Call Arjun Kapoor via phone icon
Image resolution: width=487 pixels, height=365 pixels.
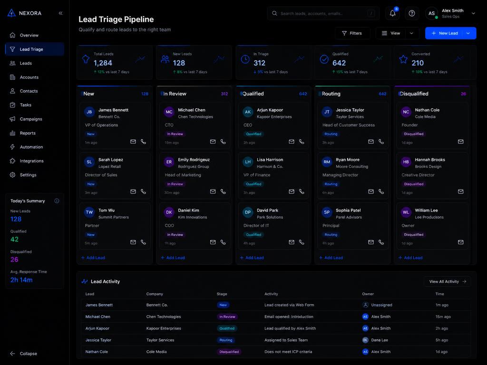pos(302,142)
